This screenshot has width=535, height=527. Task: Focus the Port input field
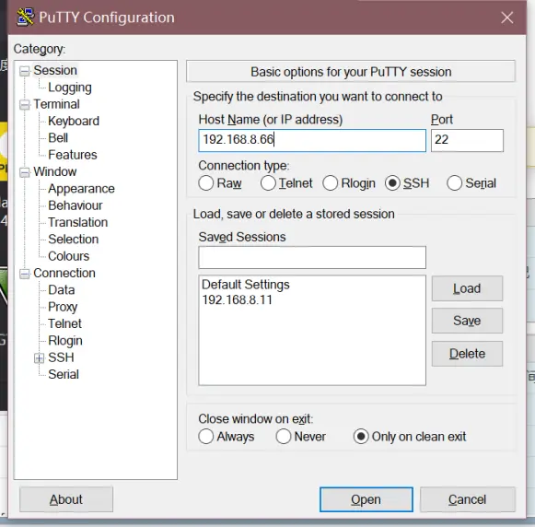tap(467, 140)
